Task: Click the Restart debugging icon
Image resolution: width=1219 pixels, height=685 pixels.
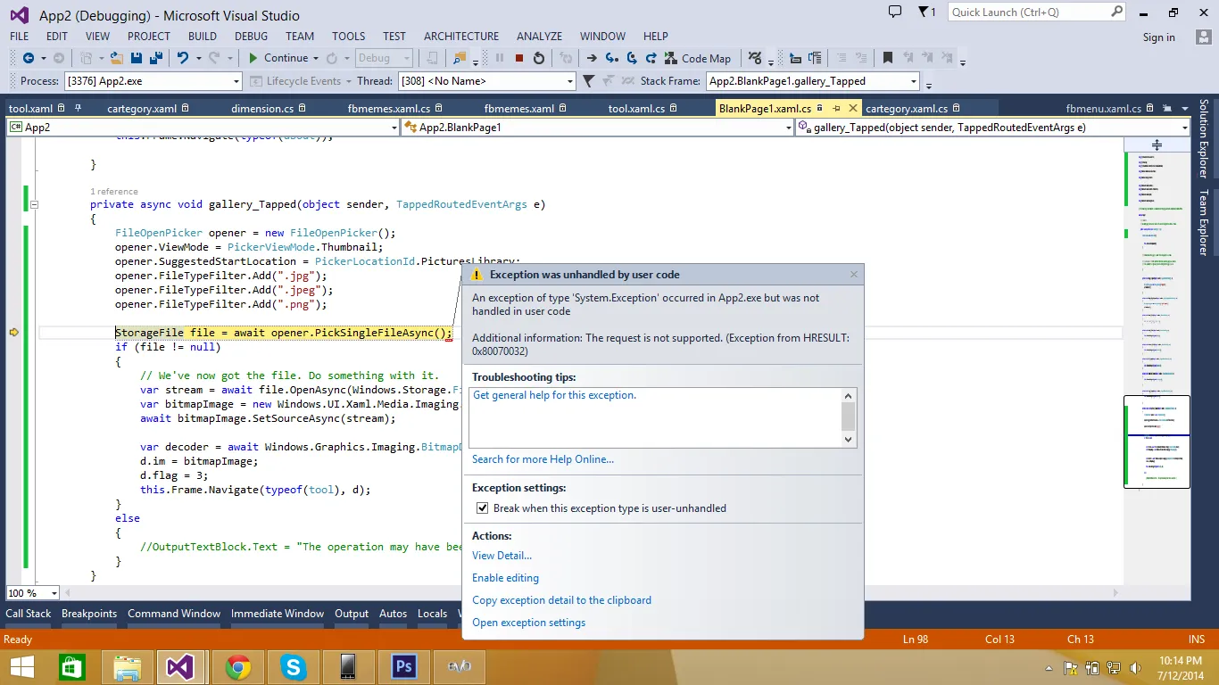Action: click(x=539, y=58)
